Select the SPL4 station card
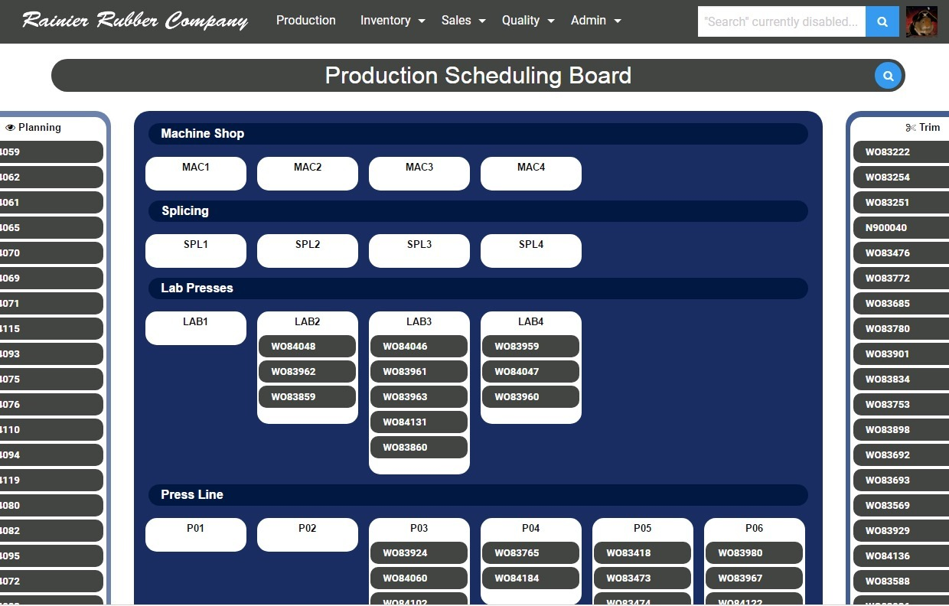 (531, 251)
